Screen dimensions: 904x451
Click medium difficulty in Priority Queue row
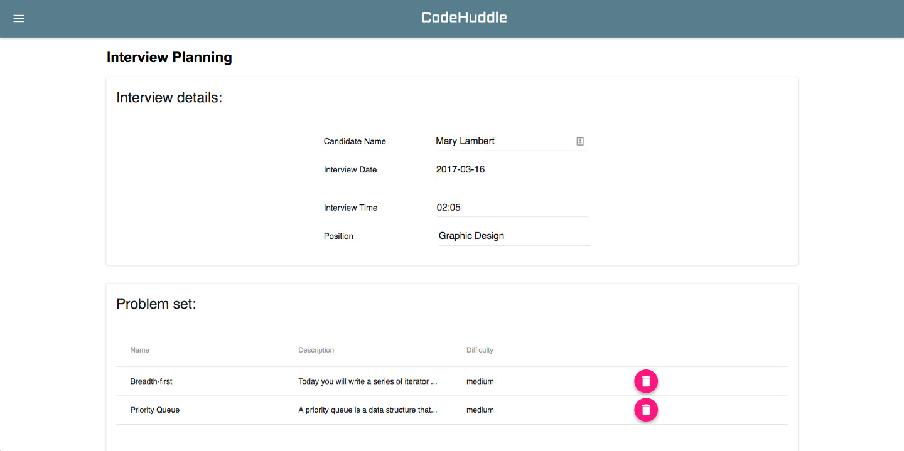[x=480, y=410]
